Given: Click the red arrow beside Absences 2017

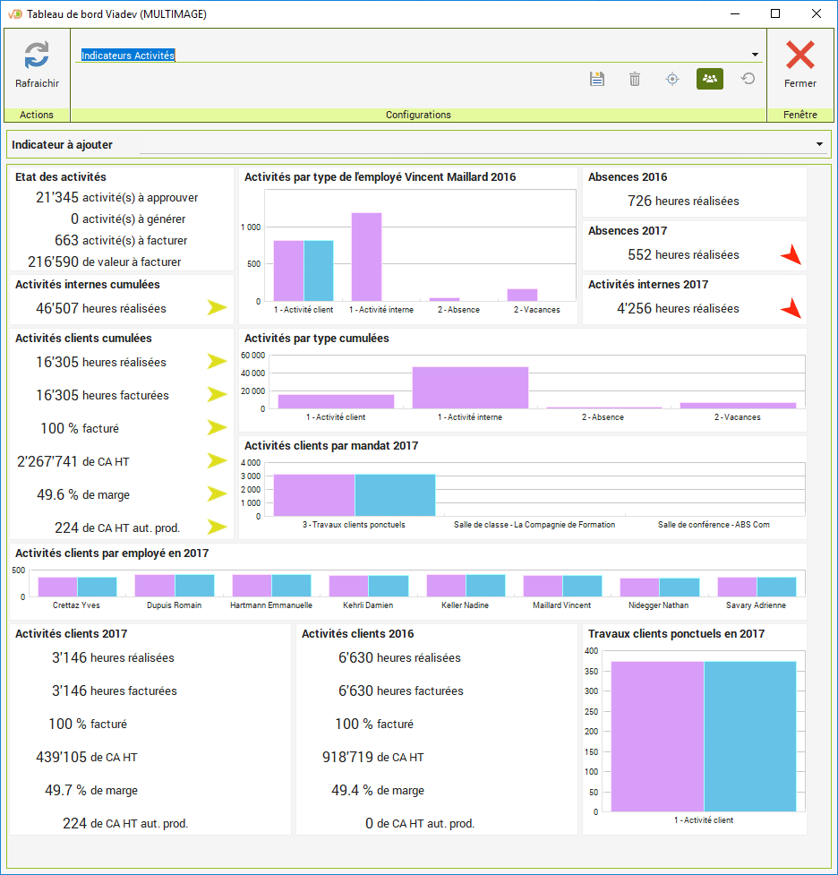Looking at the screenshot, I should click(791, 256).
